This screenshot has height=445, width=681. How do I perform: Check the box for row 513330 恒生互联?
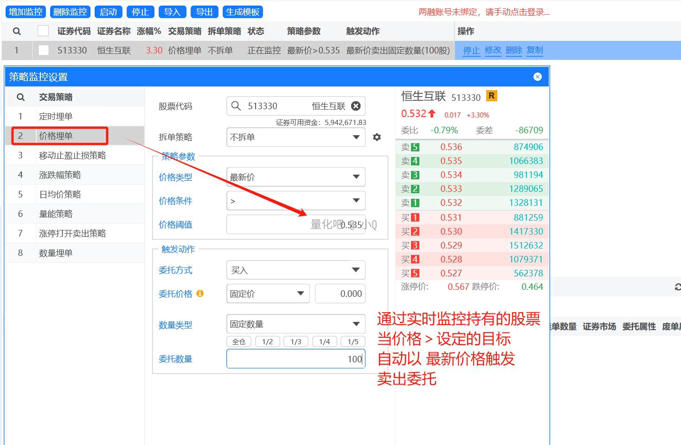coord(43,50)
